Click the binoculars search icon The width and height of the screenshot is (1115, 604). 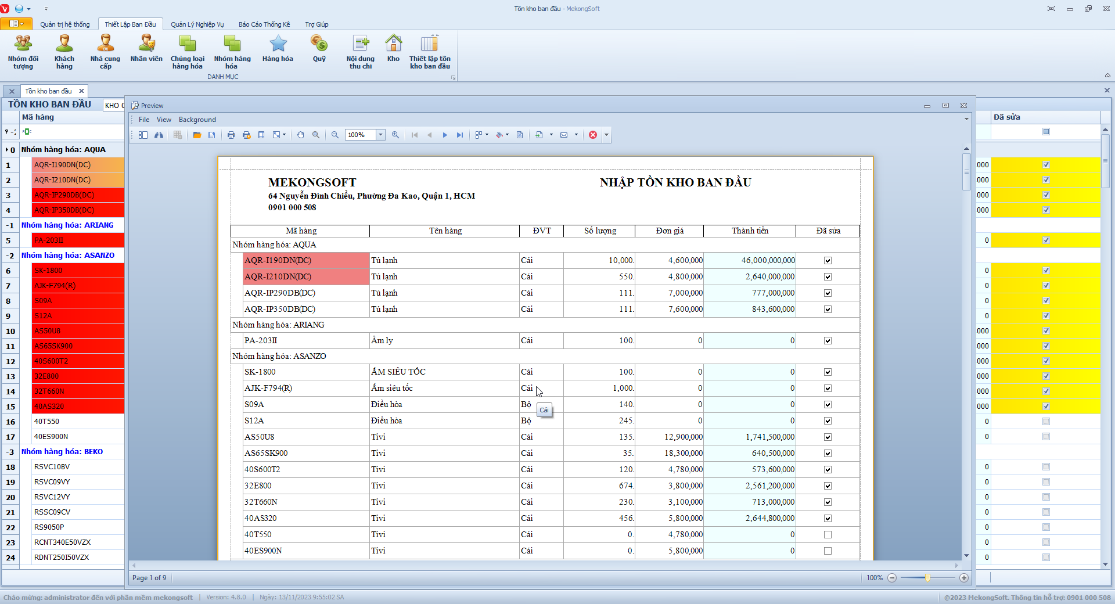(x=159, y=135)
